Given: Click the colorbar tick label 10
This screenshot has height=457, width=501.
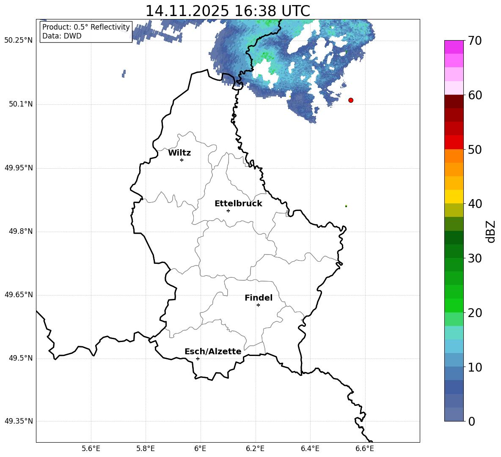Looking at the screenshot, I should tap(475, 367).
